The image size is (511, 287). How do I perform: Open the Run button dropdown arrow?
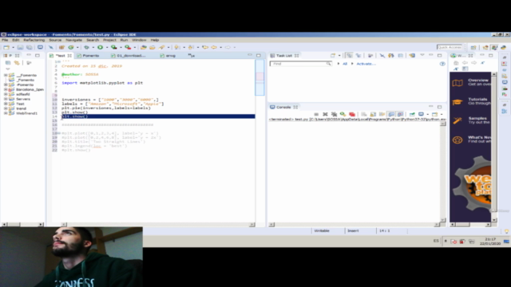(107, 48)
